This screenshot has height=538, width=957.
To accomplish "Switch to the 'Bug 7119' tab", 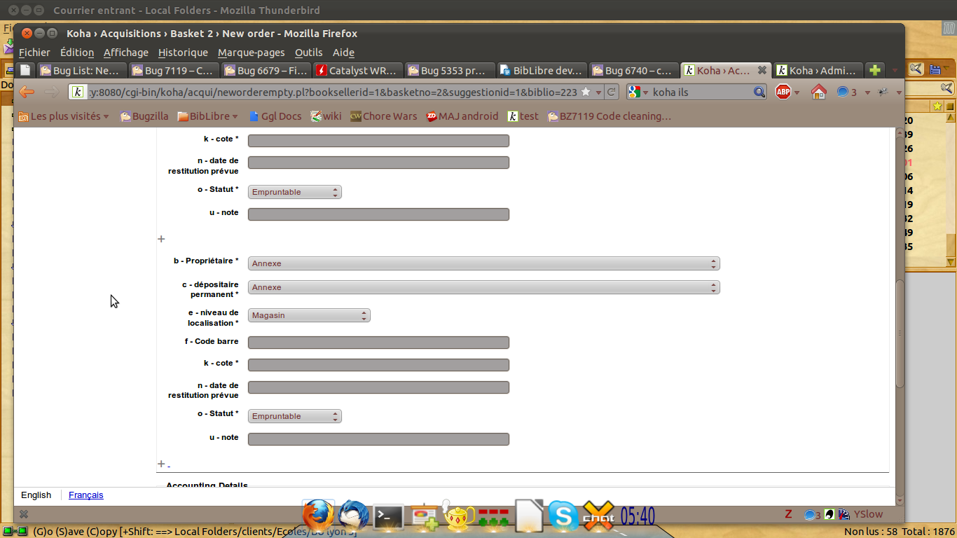I will (x=172, y=70).
